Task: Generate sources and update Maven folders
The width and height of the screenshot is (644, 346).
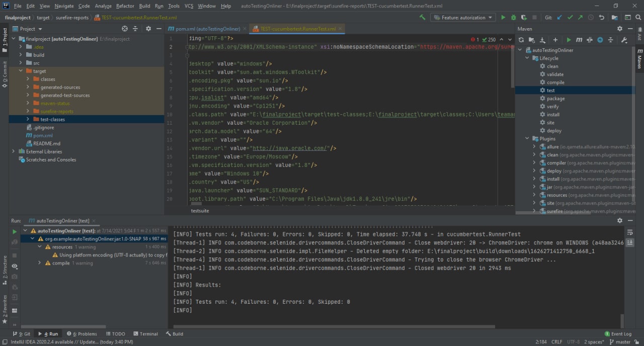Action: 532,40
